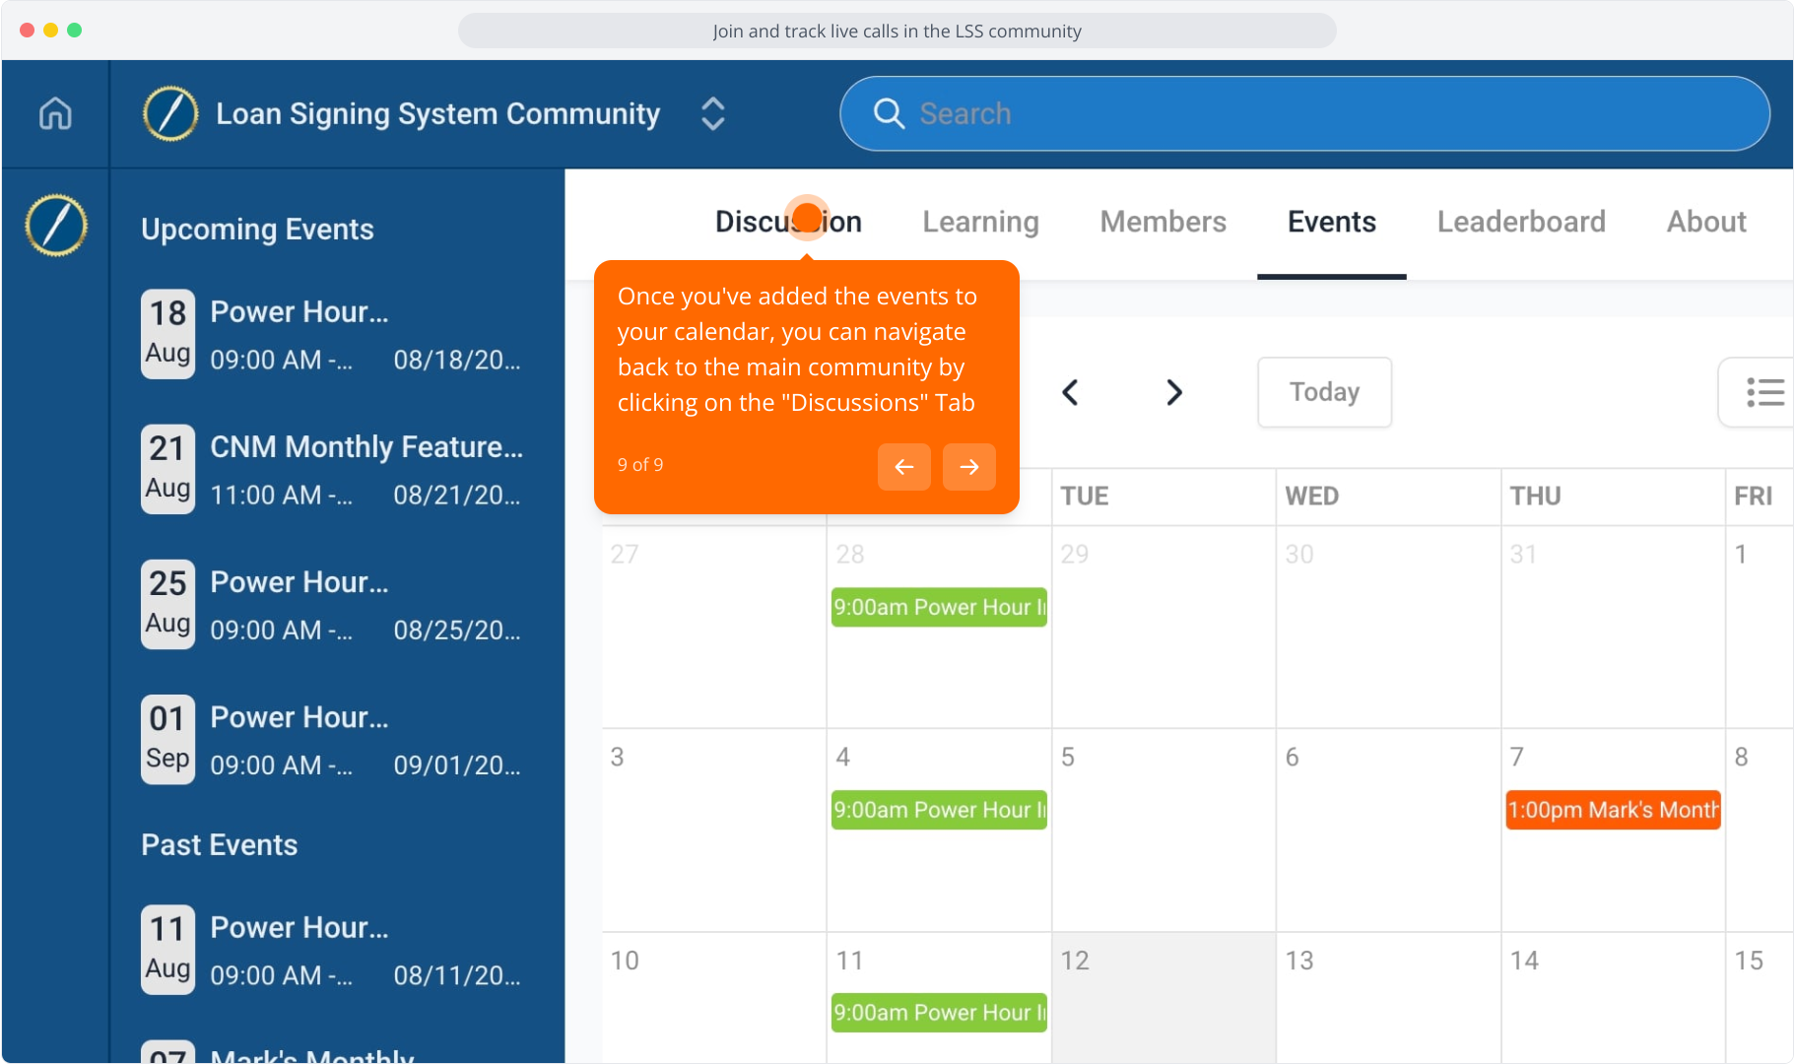
Task: Select calendar day 5
Action: (x=1163, y=831)
